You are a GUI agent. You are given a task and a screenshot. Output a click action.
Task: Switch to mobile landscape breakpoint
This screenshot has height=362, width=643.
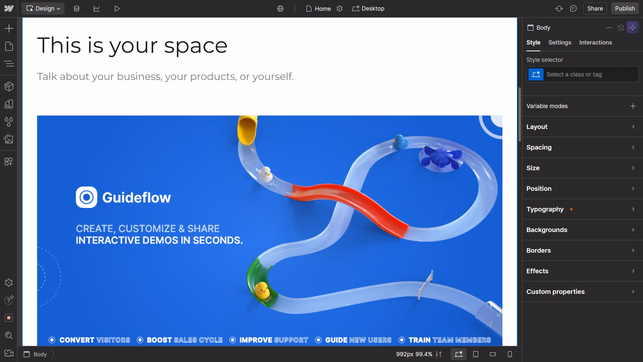[492, 354]
